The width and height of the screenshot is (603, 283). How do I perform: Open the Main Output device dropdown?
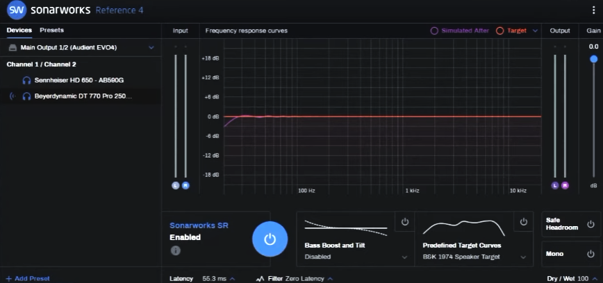[x=151, y=48]
